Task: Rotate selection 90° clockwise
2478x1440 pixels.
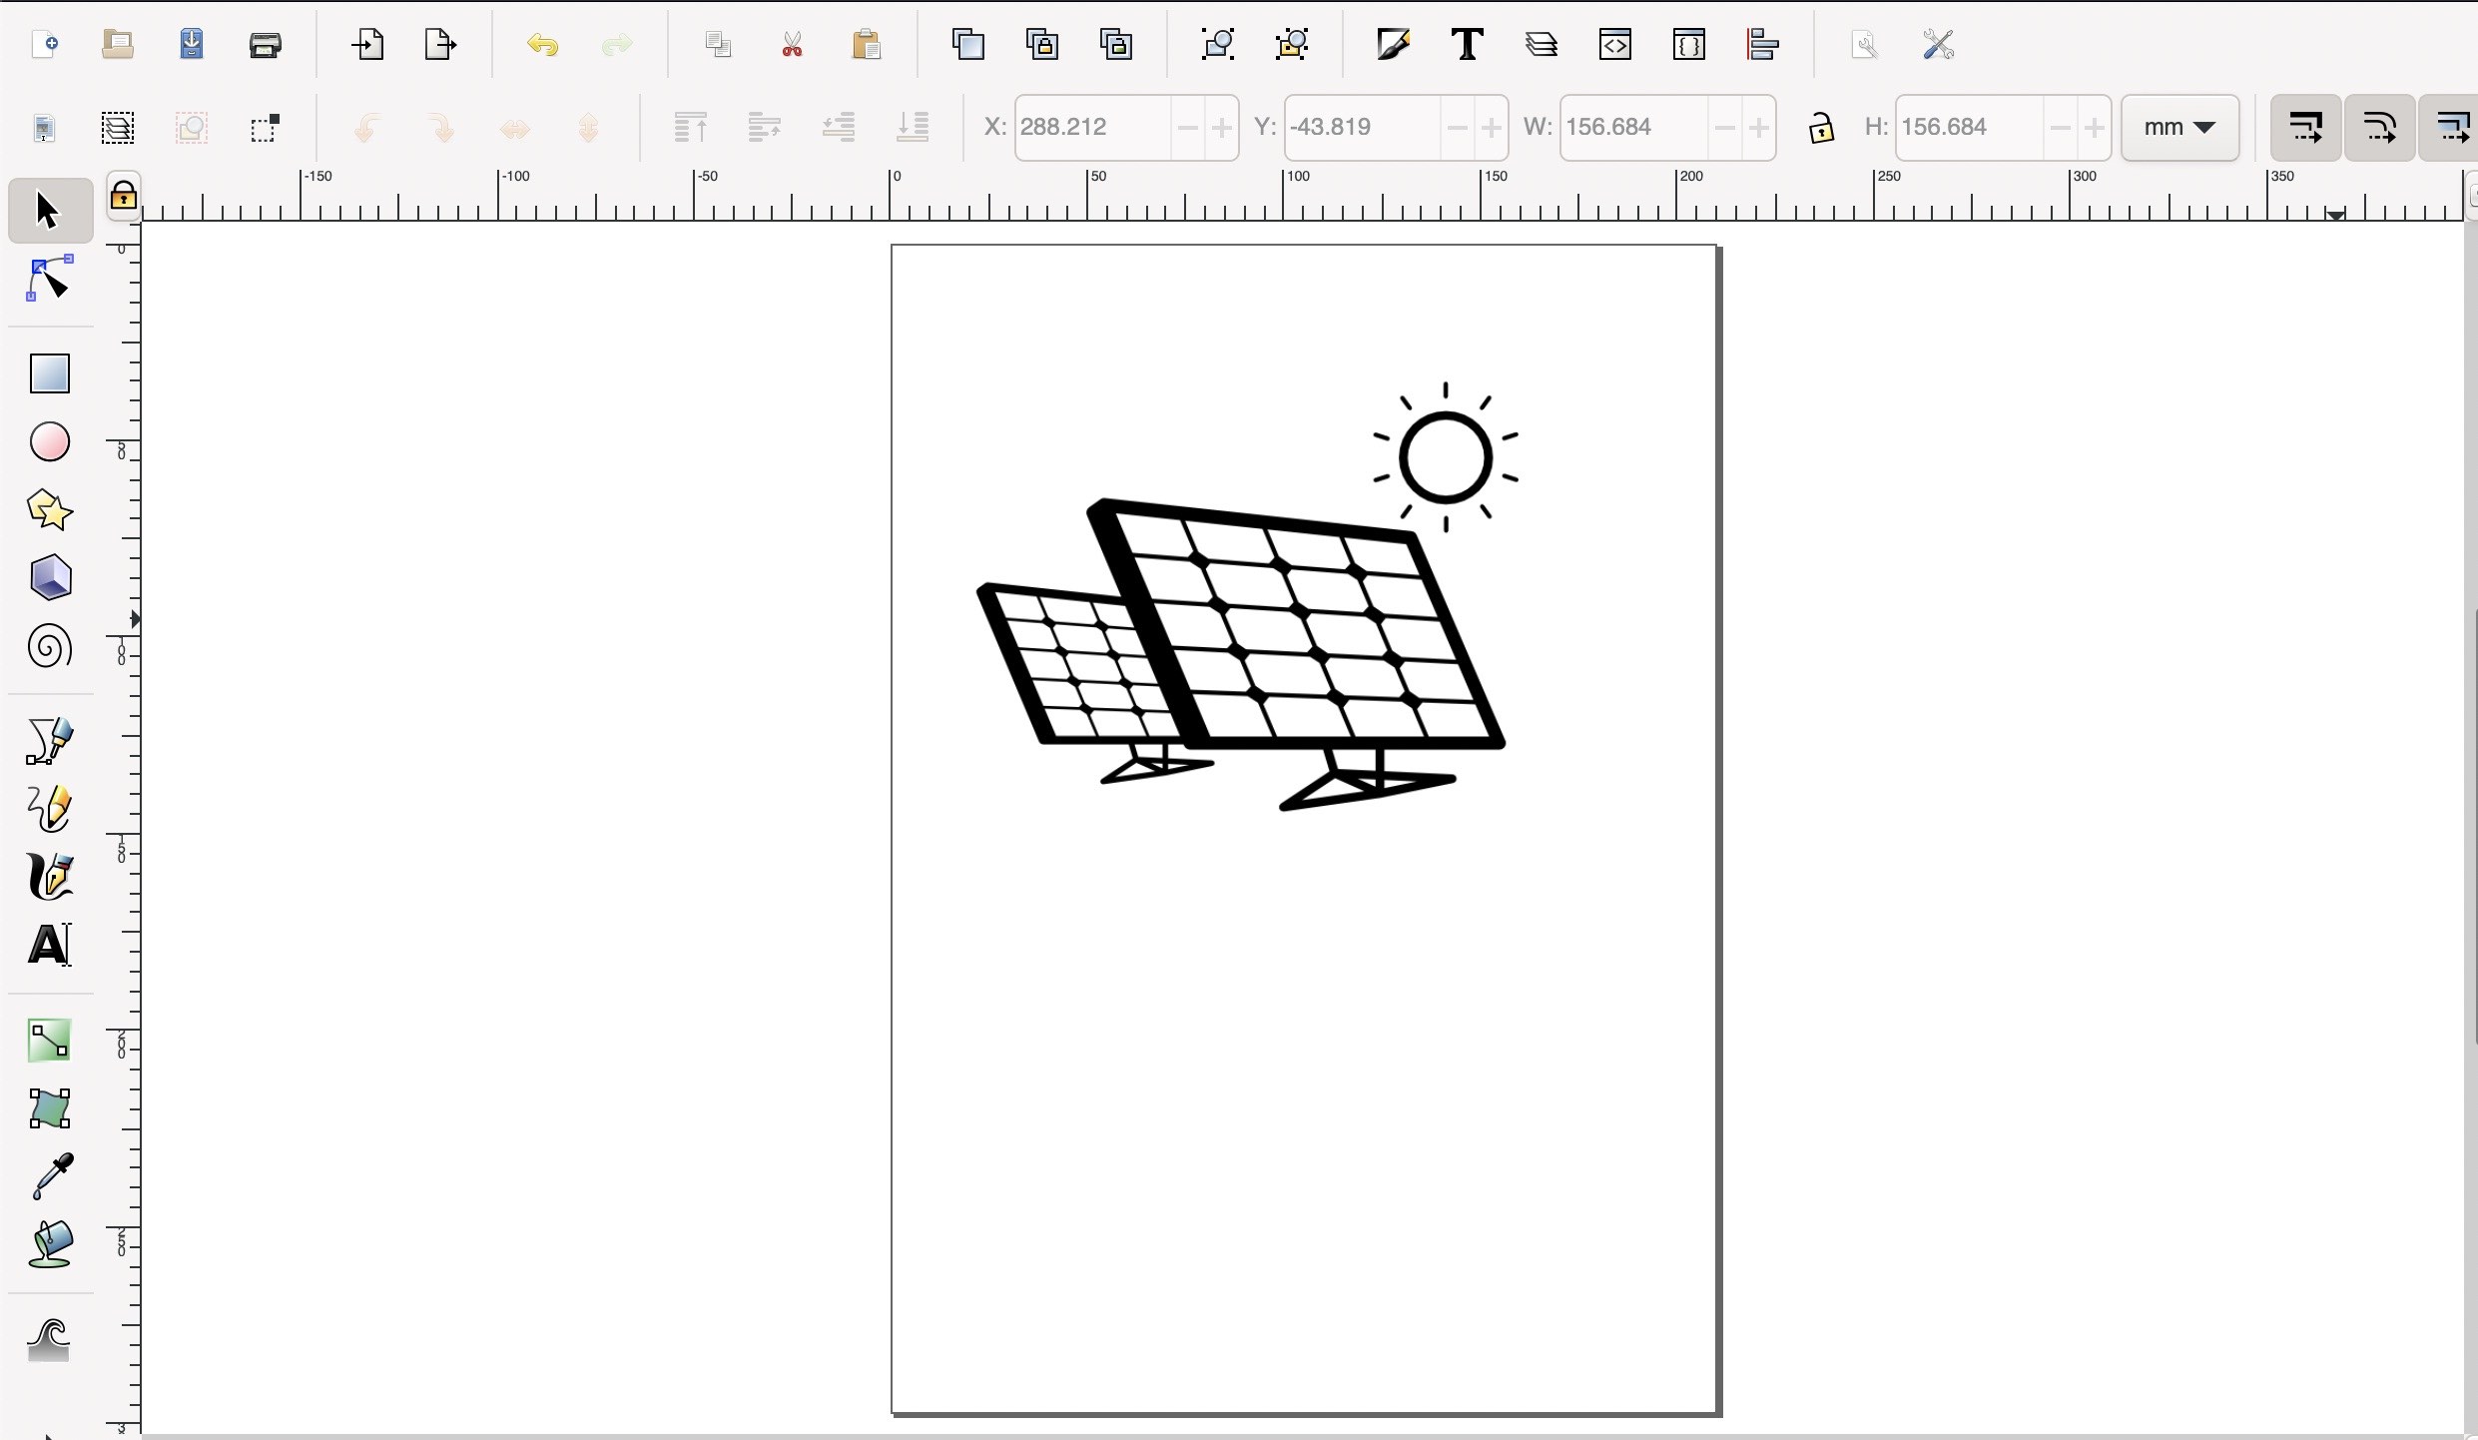Action: click(x=440, y=128)
